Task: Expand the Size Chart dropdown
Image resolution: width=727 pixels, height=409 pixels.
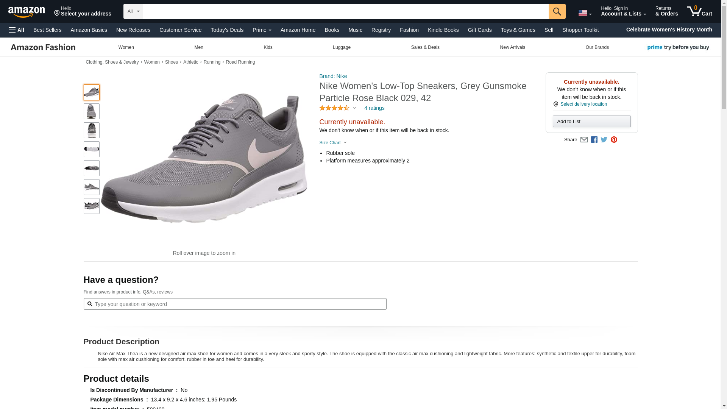Action: pyautogui.click(x=333, y=143)
